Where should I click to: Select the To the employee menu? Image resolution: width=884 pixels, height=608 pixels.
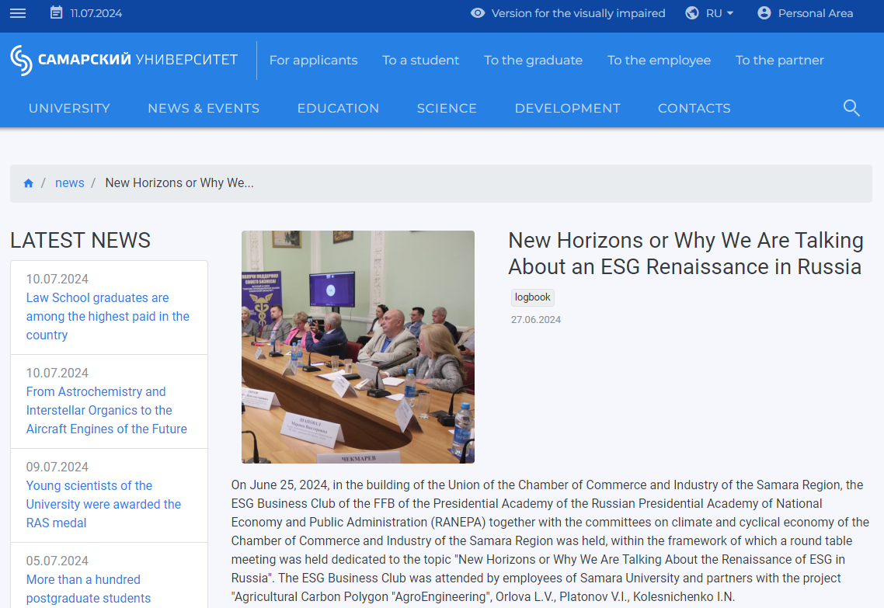[659, 61]
